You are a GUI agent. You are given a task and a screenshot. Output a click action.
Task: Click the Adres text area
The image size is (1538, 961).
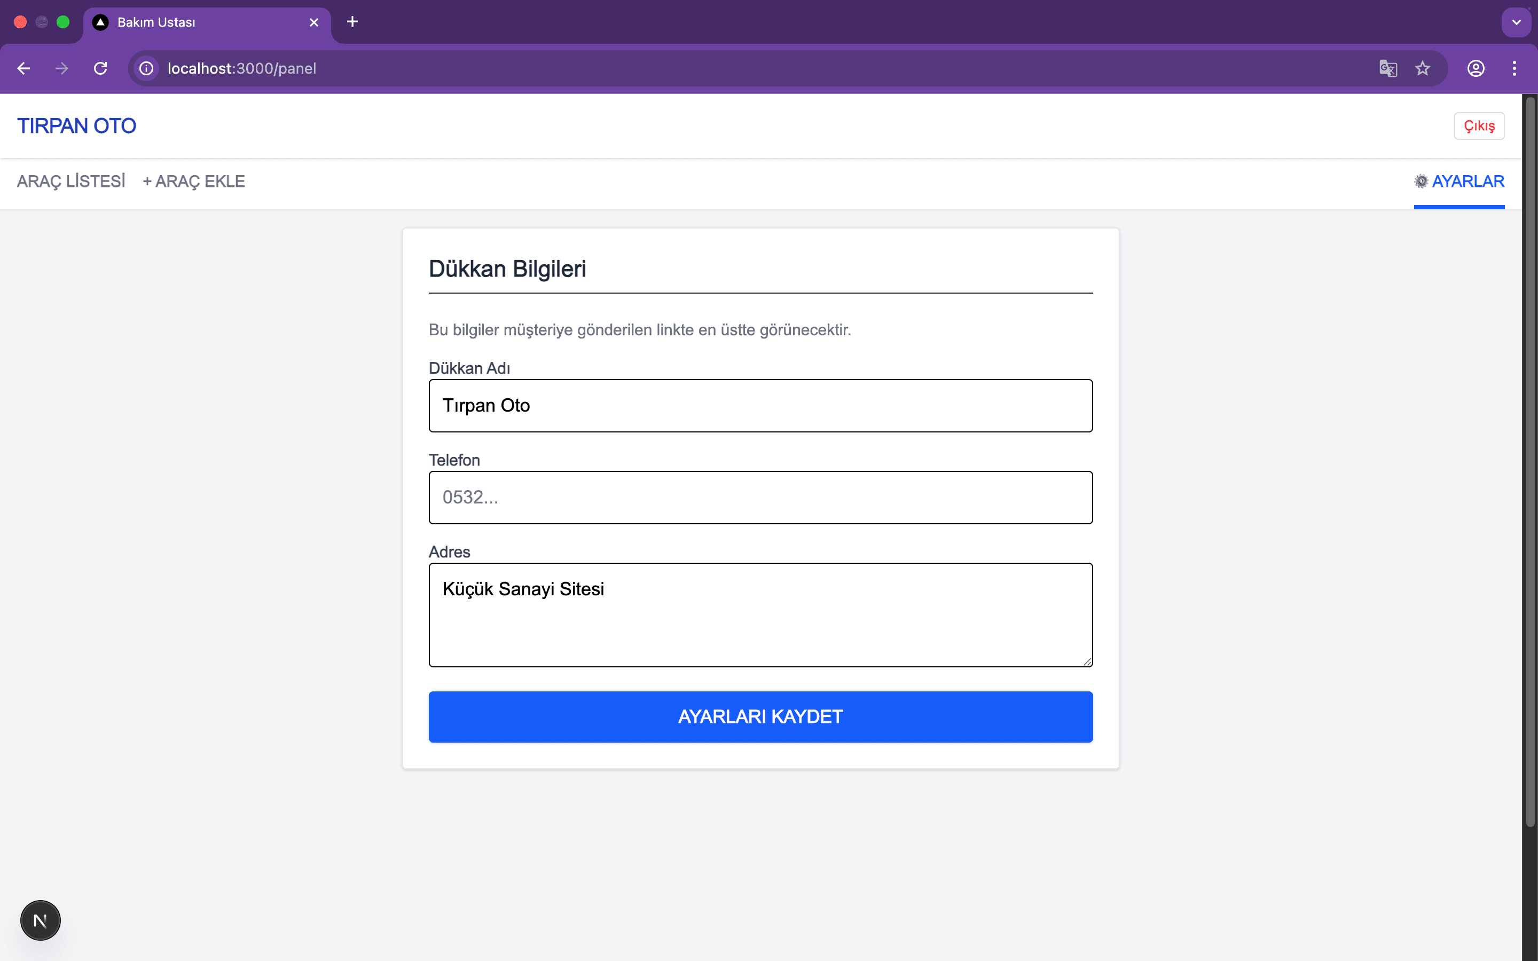click(761, 615)
